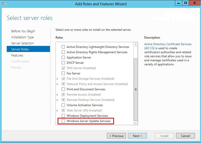The height and width of the screenshot is (143, 201).
Task: Check Windows Server Update Services
Action: [x=63, y=121]
